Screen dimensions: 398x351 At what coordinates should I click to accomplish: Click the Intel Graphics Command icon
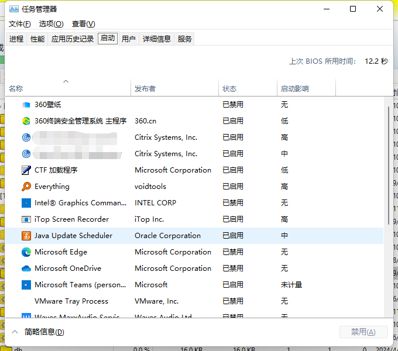click(26, 203)
